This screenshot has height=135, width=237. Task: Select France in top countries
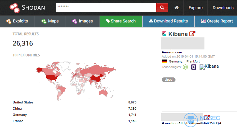(18, 121)
